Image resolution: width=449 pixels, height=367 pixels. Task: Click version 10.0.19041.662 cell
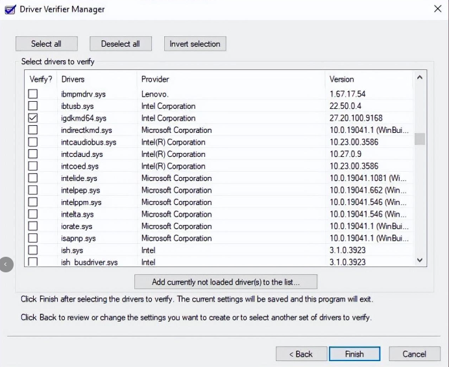(368, 191)
